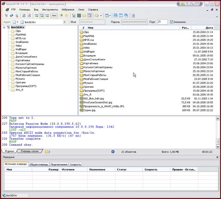Tile windows vertically icon
Screen dimensions: 221x199
121,16
